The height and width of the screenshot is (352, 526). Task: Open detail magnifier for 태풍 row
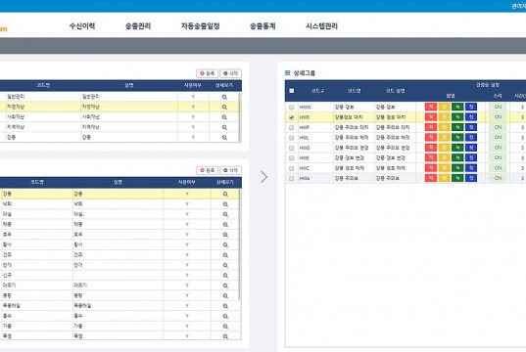[x=225, y=224]
